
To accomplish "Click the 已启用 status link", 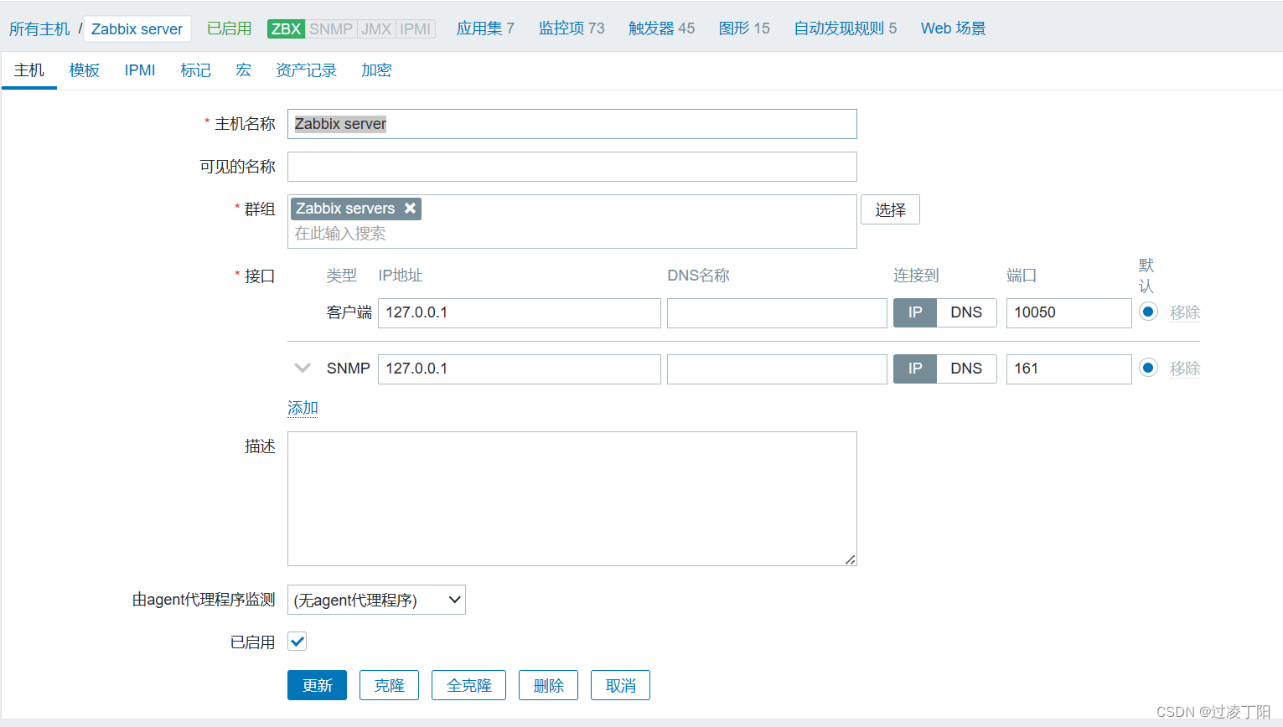I will (230, 28).
